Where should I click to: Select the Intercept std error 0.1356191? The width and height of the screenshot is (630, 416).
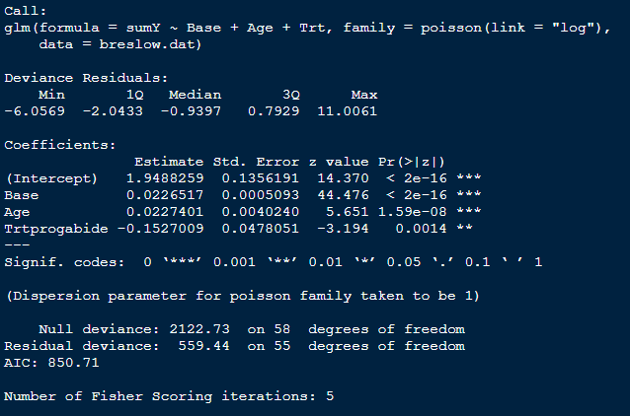click(x=261, y=178)
